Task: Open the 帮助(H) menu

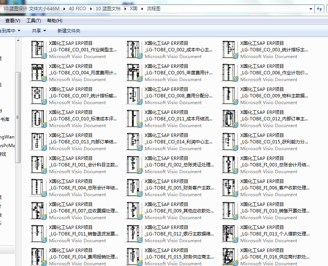Action: tap(55, 21)
